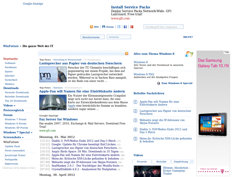
Task: Open Google Chrome update news at 14:52
Action: click(84, 144)
